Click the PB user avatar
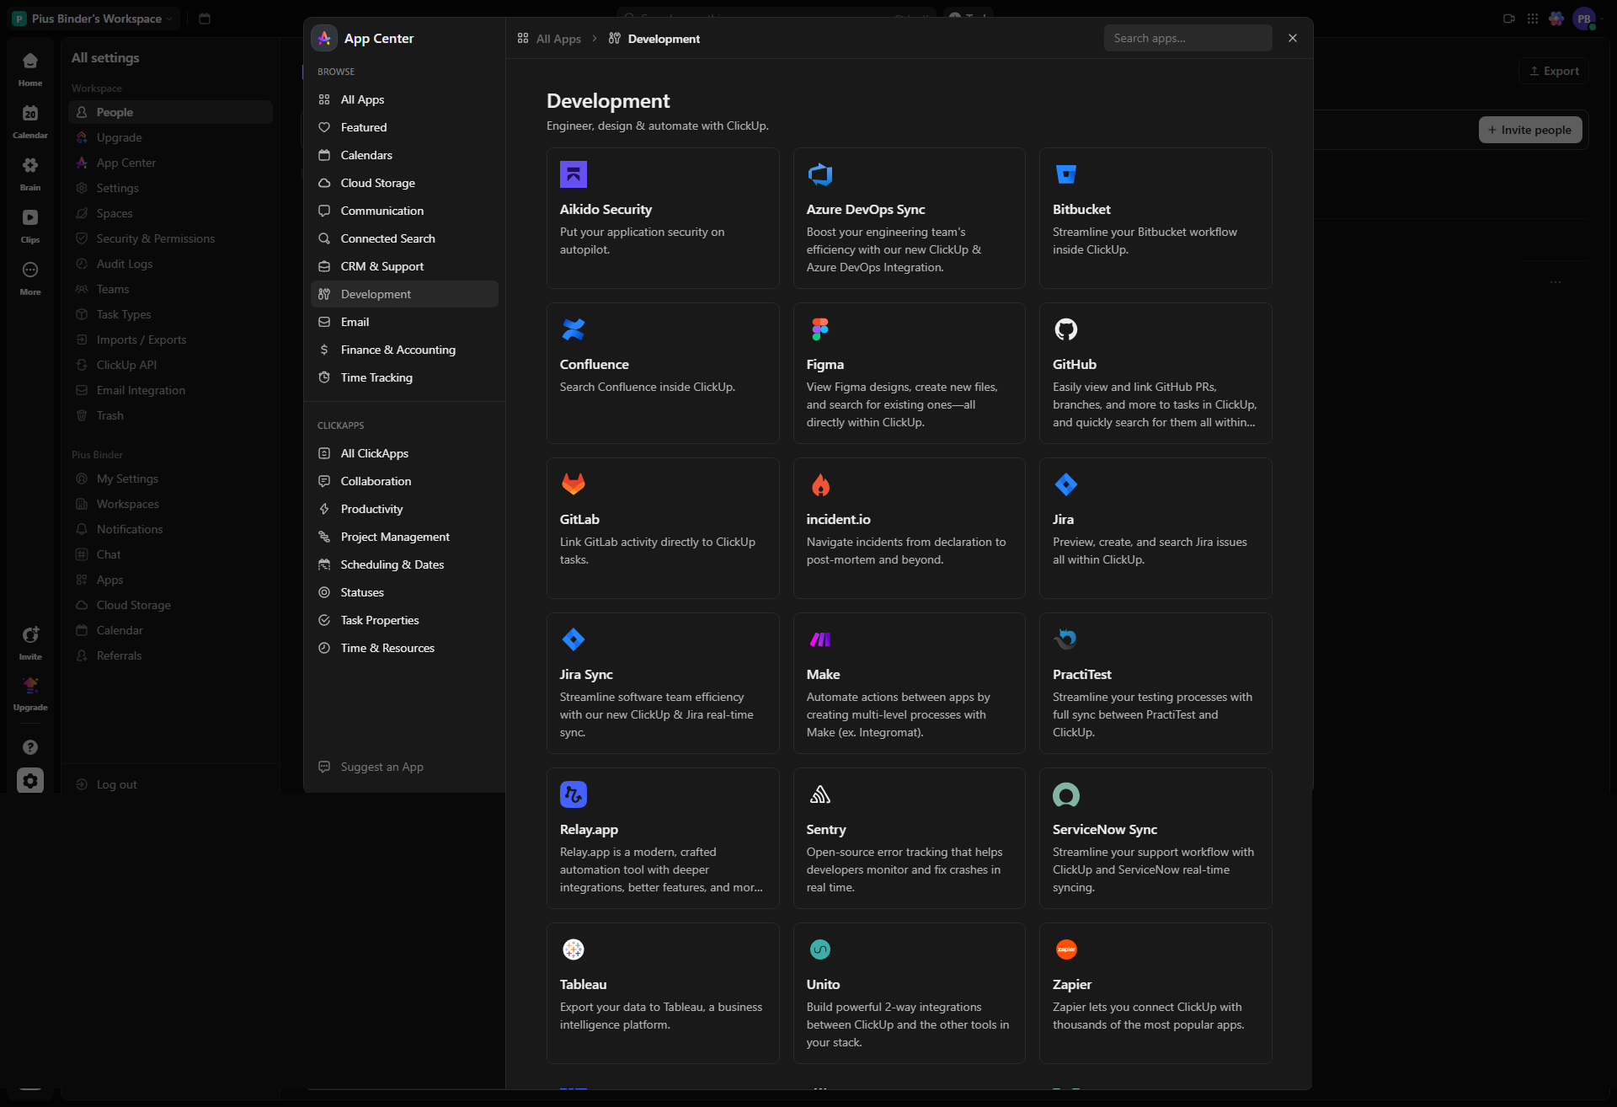Image resolution: width=1617 pixels, height=1107 pixels. point(1583,19)
